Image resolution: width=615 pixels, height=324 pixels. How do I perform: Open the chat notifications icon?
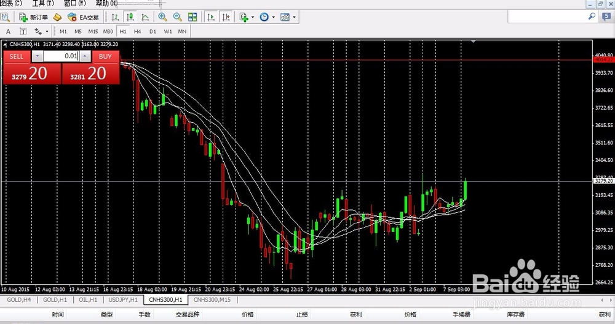606,17
